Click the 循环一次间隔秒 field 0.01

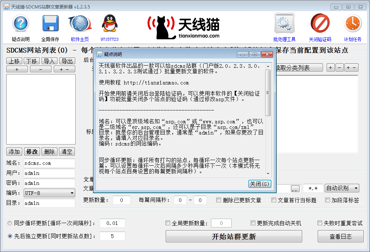[112, 223]
